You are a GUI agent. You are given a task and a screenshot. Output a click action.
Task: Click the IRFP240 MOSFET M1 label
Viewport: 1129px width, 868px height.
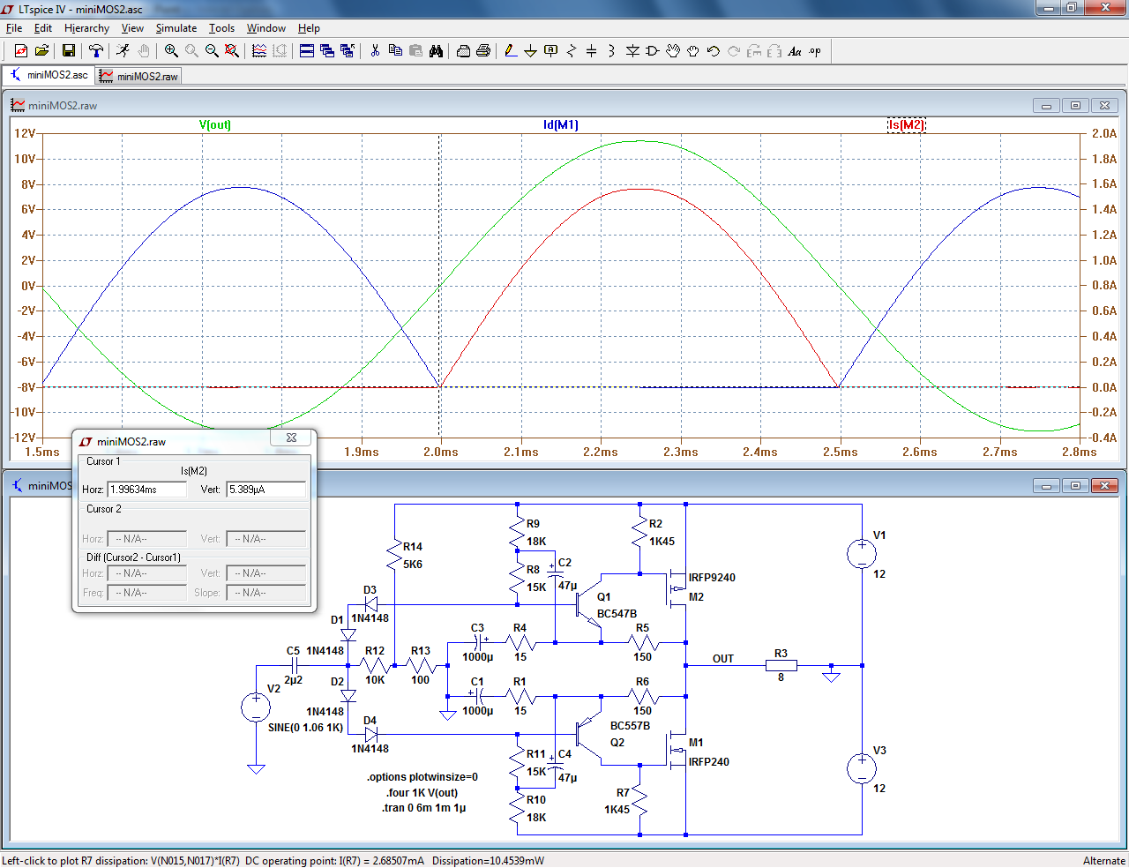tap(709, 761)
